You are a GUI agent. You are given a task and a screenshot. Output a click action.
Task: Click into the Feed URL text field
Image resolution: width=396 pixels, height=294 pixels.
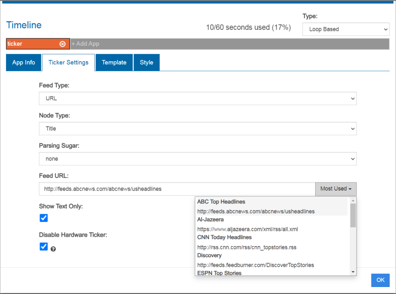pos(177,189)
